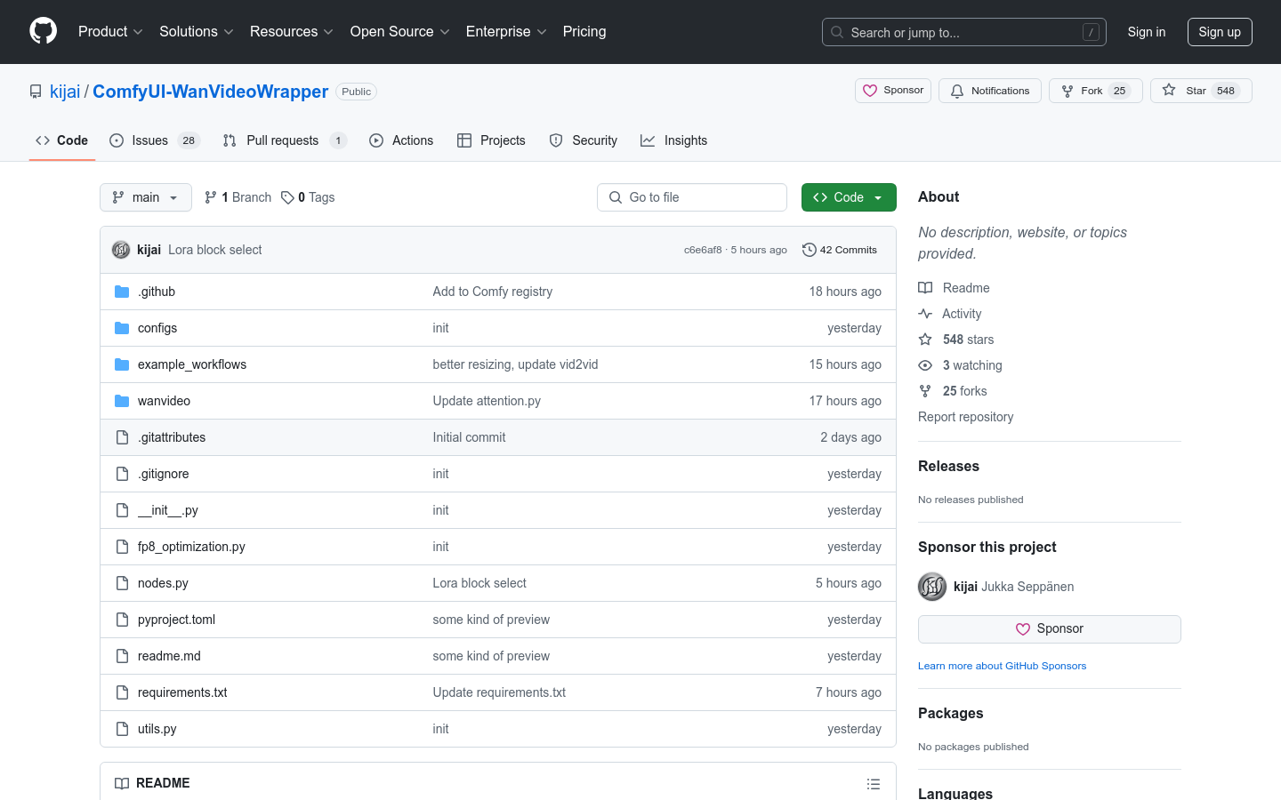Click the repository book icon beside kijai
Image resolution: width=1281 pixels, height=800 pixels.
pos(36,92)
